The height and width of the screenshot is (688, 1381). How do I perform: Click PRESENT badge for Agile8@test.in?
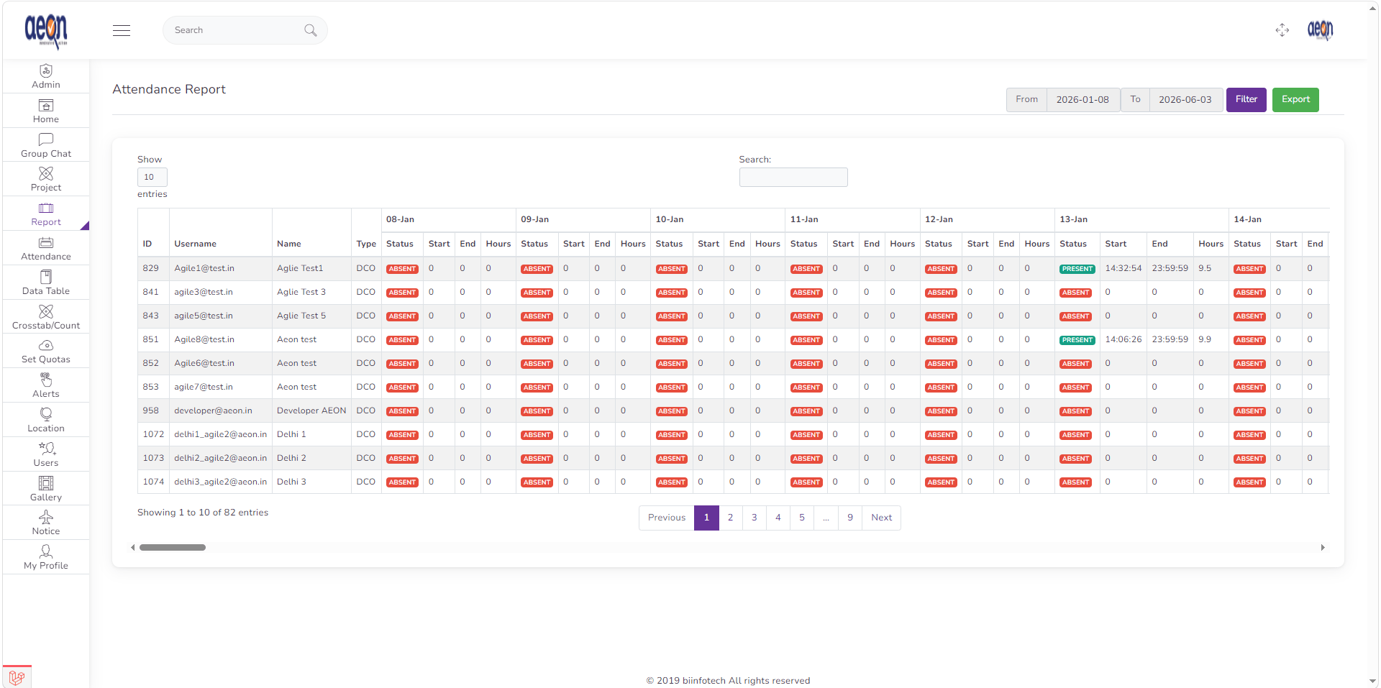click(x=1077, y=340)
